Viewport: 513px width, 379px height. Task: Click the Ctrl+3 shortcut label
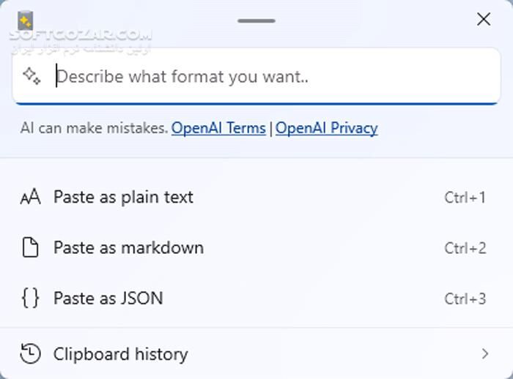click(x=465, y=299)
